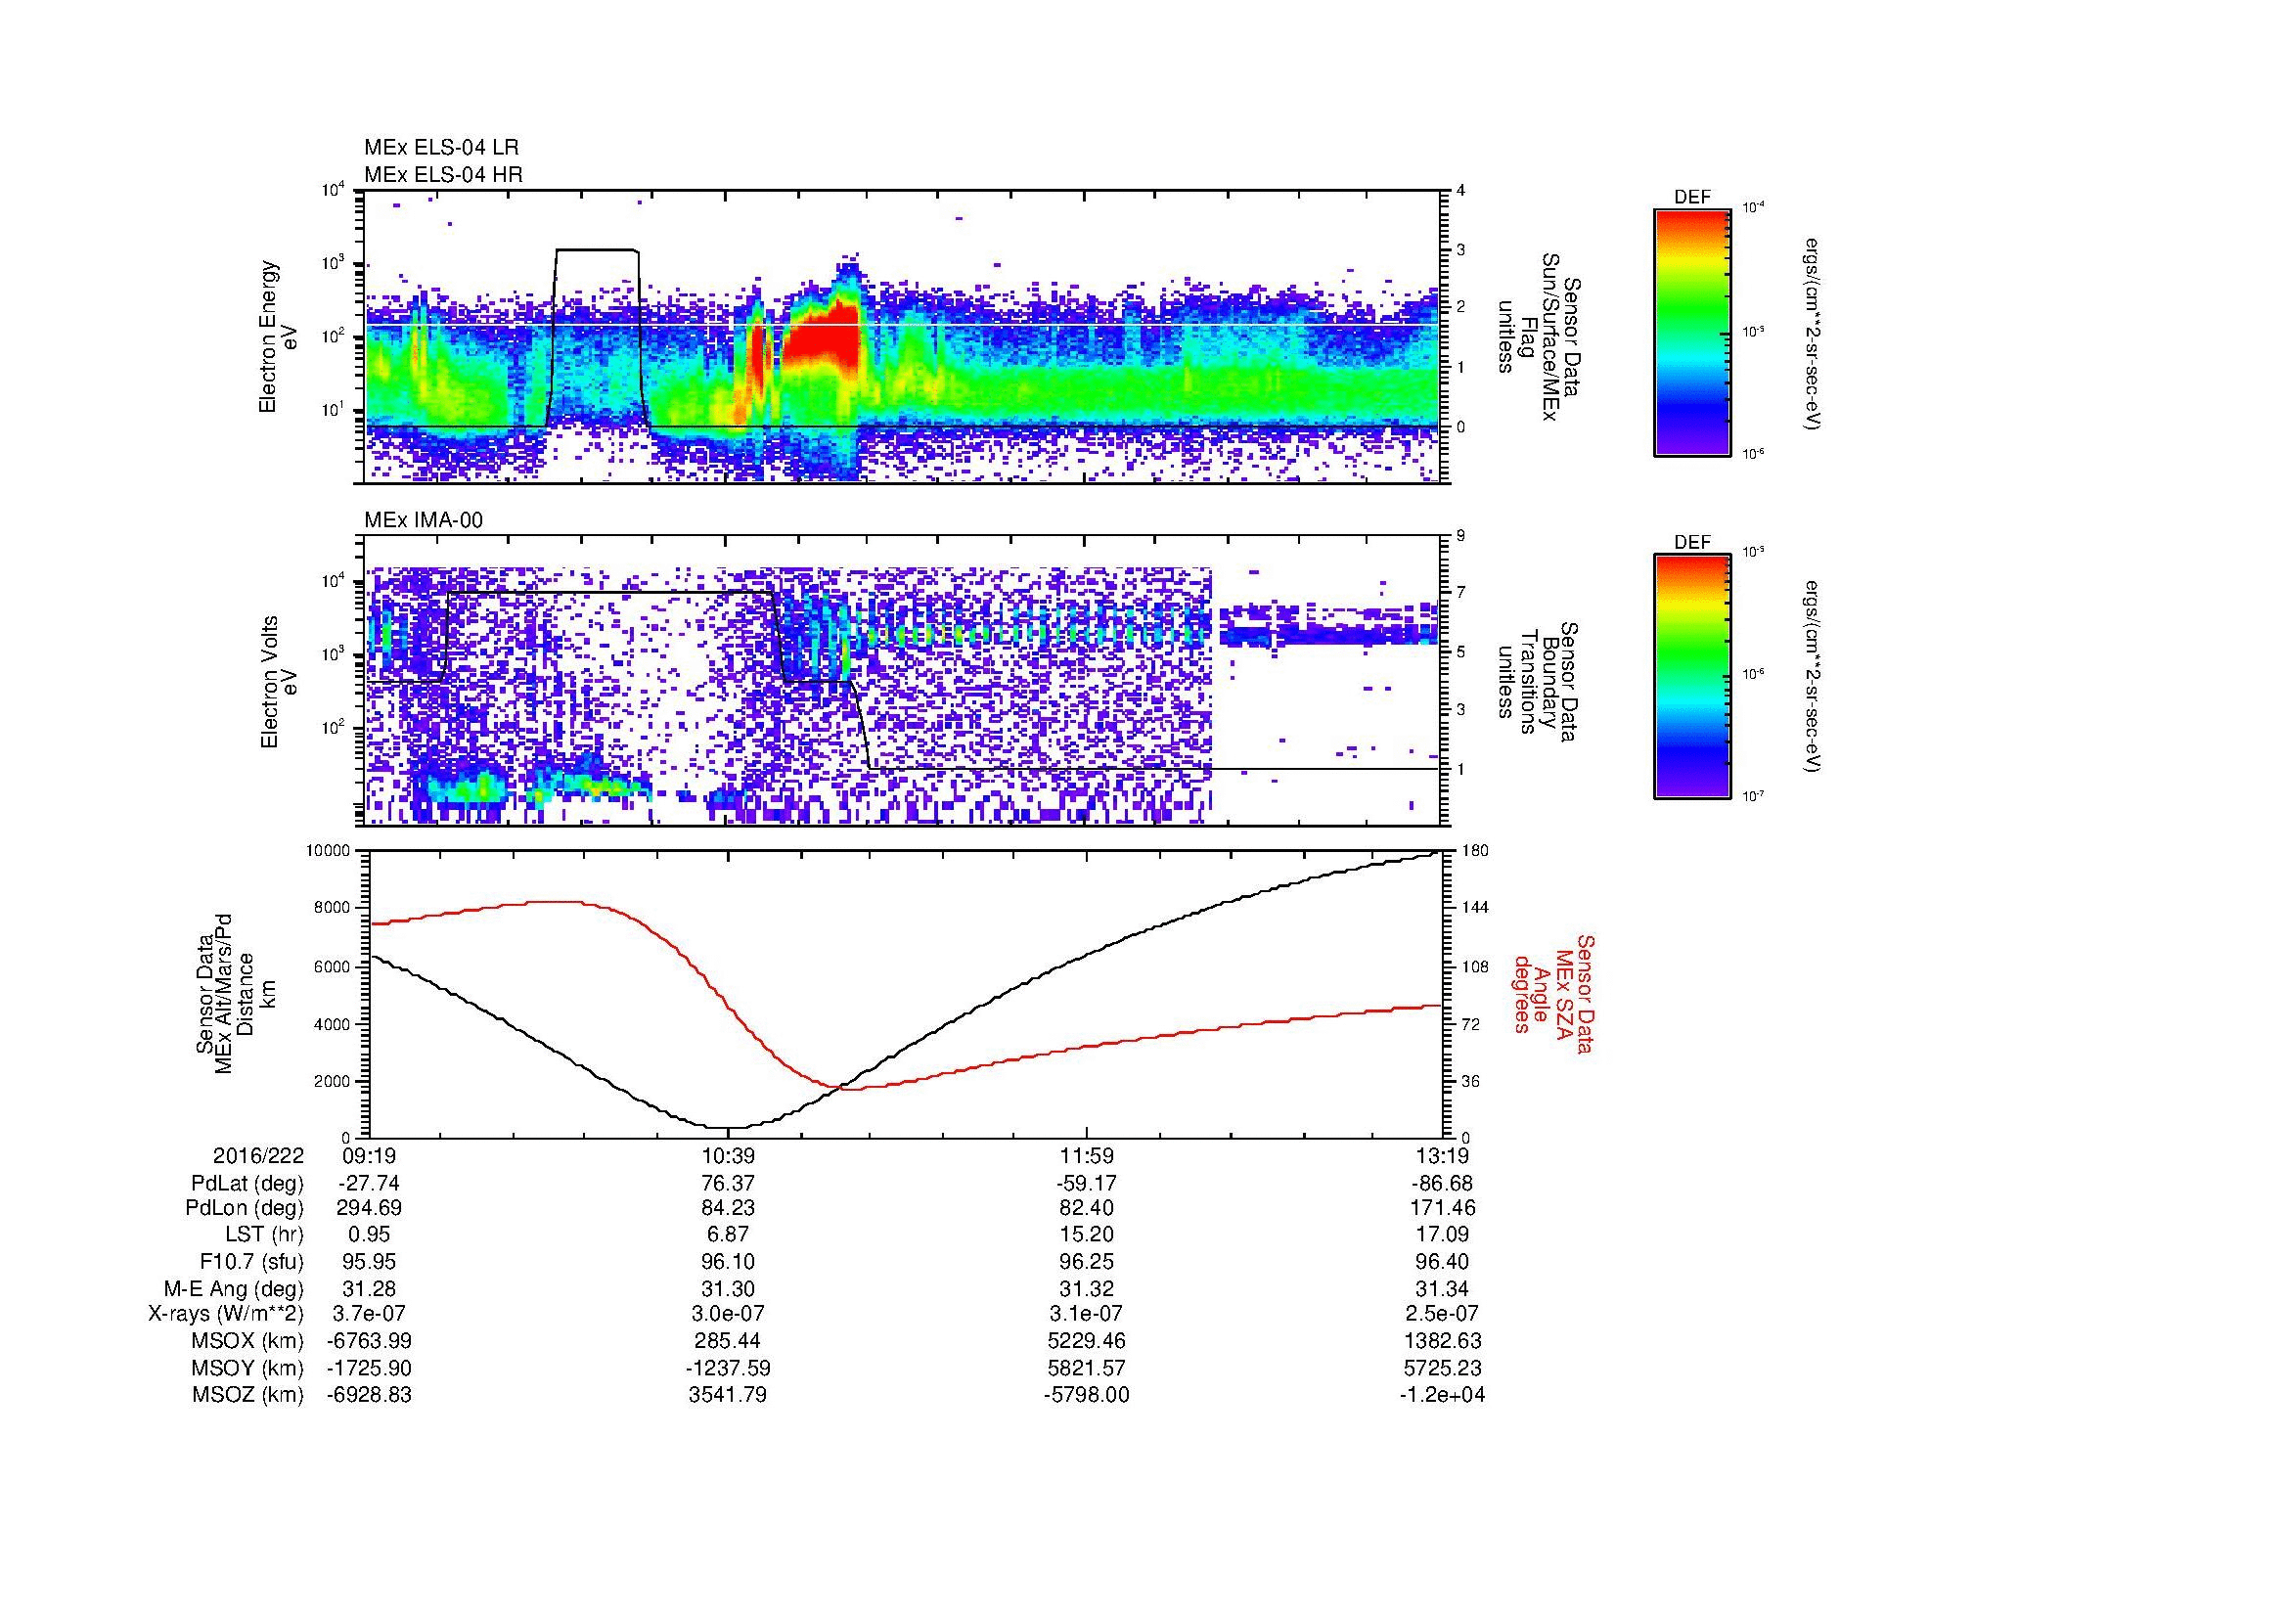Click M-E Ang value '31.30'
Image resolution: width=2288 pixels, height=1617 pixels.
(x=729, y=1289)
